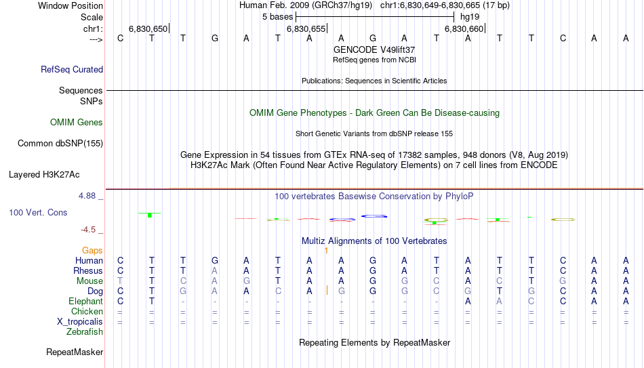Screen dimensions: 644x368
Task: Click the Sequences track black line
Action: click(x=375, y=90)
